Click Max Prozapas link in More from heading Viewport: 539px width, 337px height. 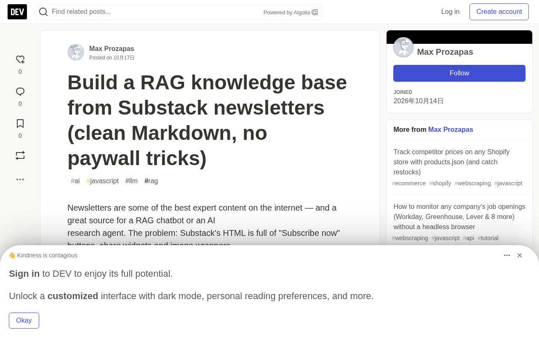click(451, 130)
